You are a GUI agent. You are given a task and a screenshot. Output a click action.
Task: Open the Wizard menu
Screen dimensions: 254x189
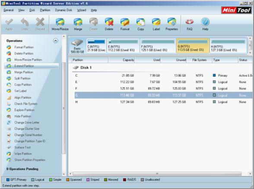click(x=82, y=10)
